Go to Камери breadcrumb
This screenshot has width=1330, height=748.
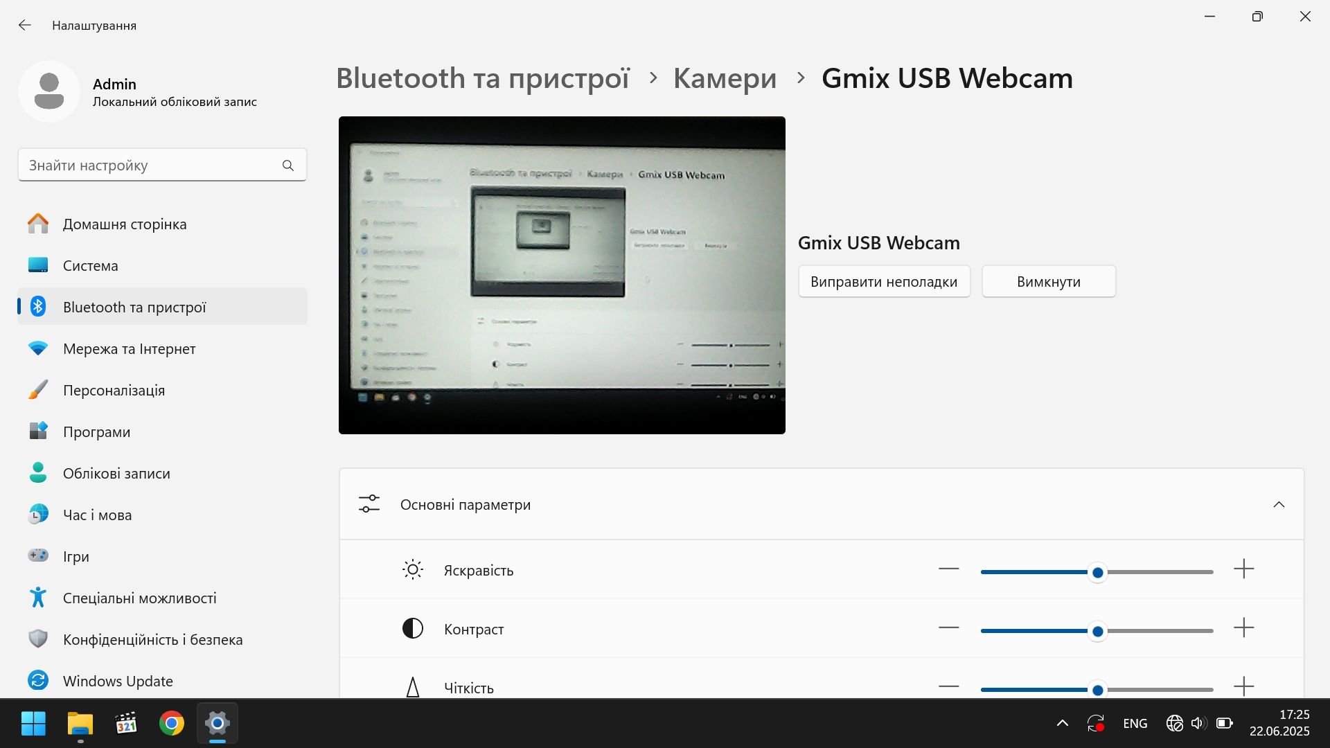click(725, 78)
